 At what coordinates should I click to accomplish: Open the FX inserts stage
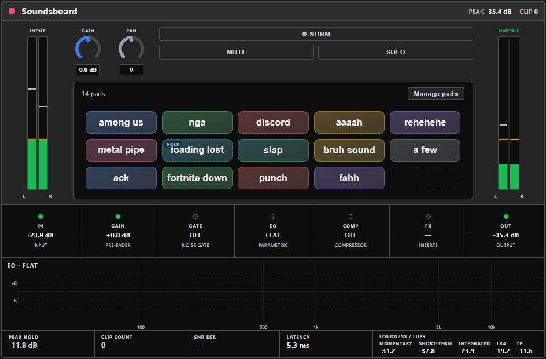tap(429, 231)
